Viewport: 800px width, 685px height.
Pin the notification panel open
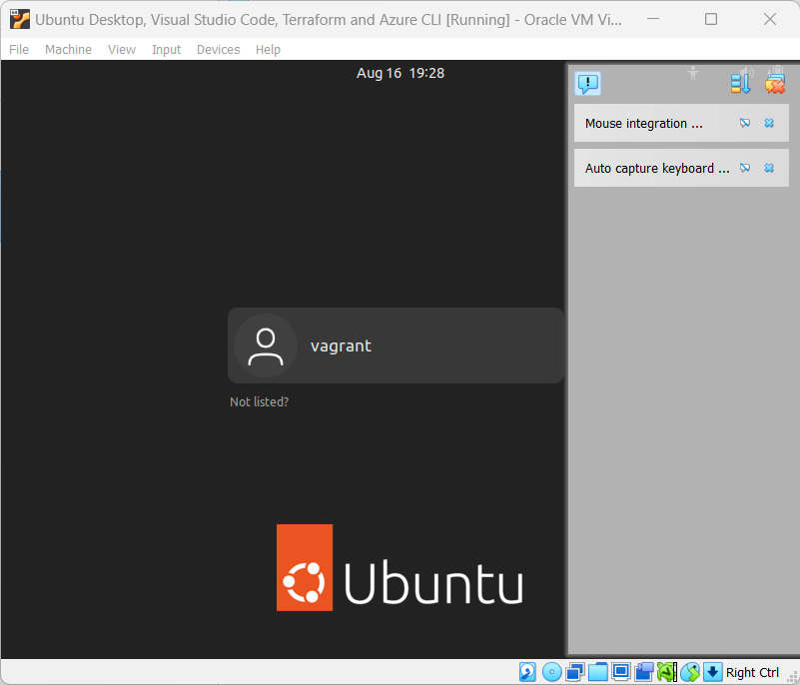(693, 72)
